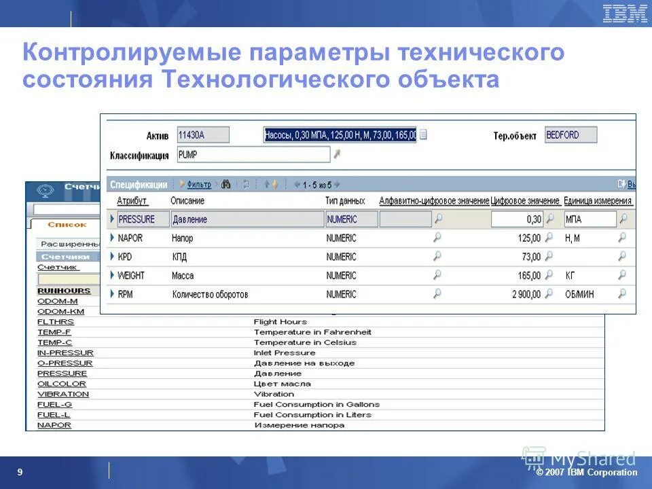Sort by Цифровое значение column header
Viewport: 652px width, 489px height.
(525, 201)
